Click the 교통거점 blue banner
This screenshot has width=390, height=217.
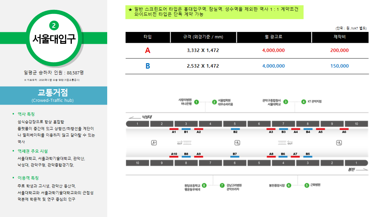(x=53, y=95)
